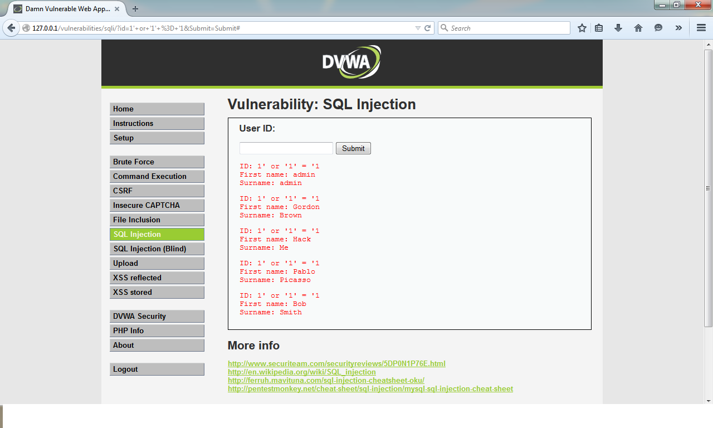Show the bookmarks sidebar icon
Viewport: 713px width, 428px height.
click(599, 27)
